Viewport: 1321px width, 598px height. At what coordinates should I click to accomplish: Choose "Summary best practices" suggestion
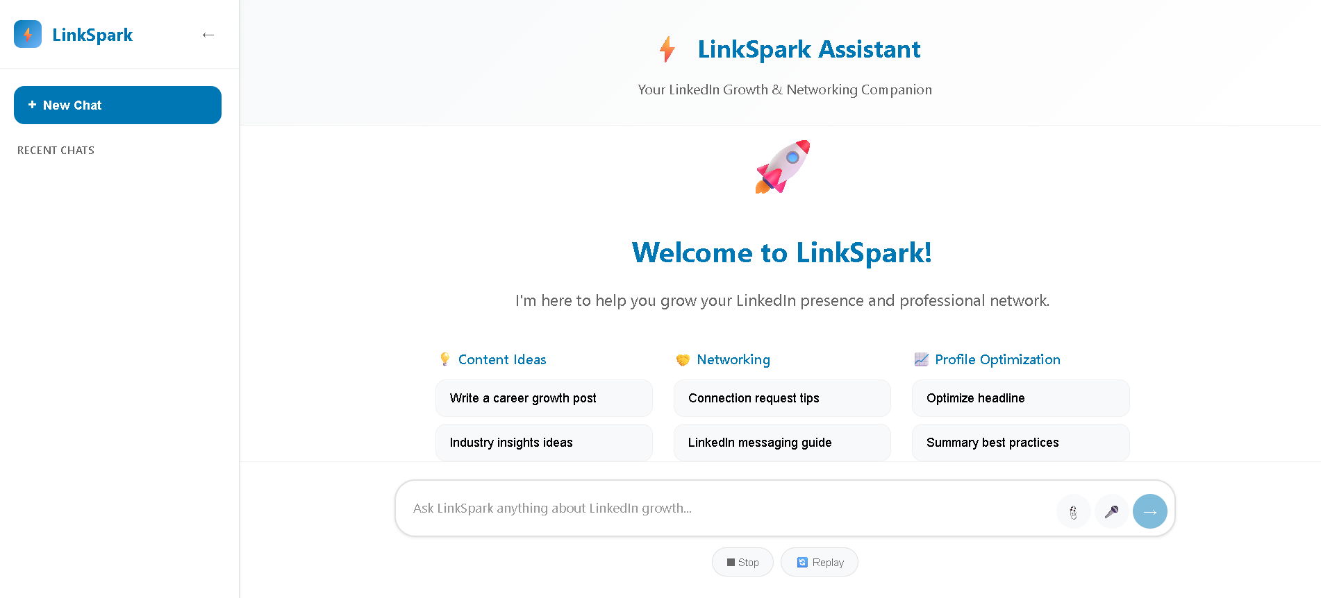pyautogui.click(x=1020, y=443)
